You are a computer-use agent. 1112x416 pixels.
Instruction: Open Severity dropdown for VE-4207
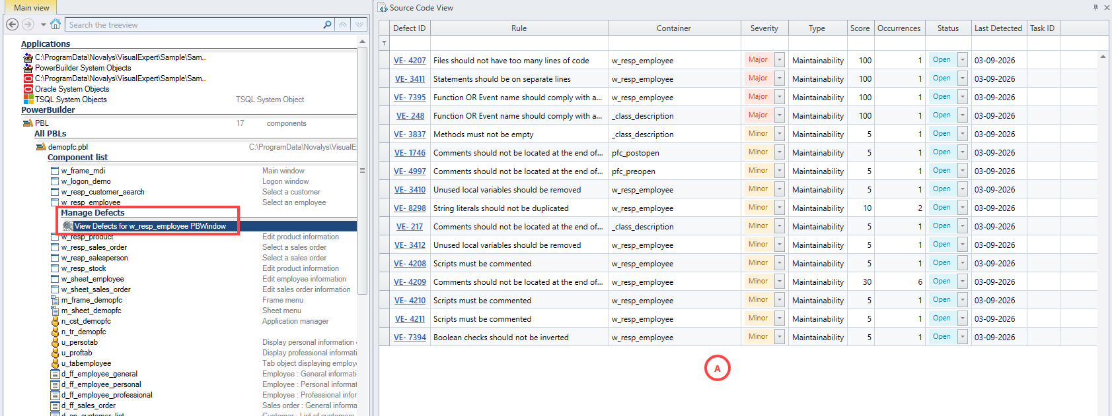point(780,60)
